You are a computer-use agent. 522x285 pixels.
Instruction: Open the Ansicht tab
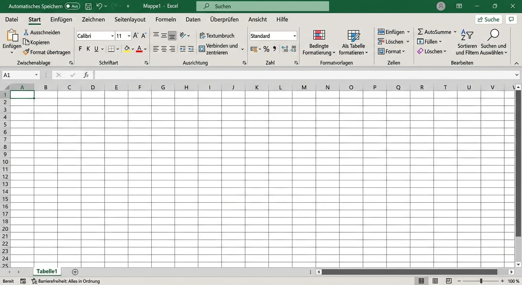pyautogui.click(x=258, y=19)
